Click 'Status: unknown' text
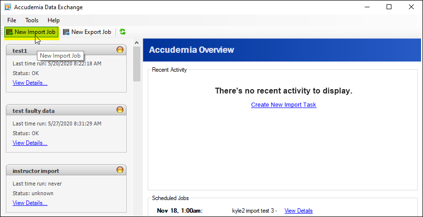The width and height of the screenshot is (423, 217). pyautogui.click(x=33, y=193)
